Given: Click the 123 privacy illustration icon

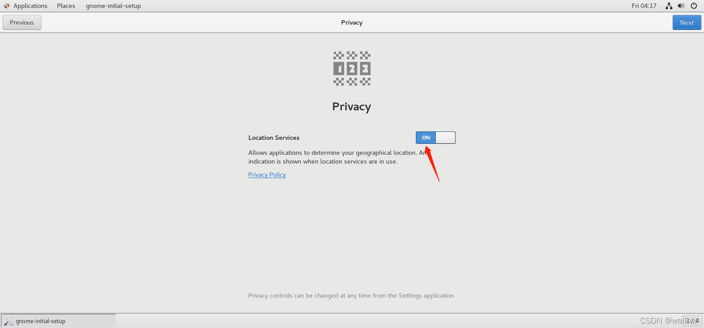Looking at the screenshot, I should [352, 68].
